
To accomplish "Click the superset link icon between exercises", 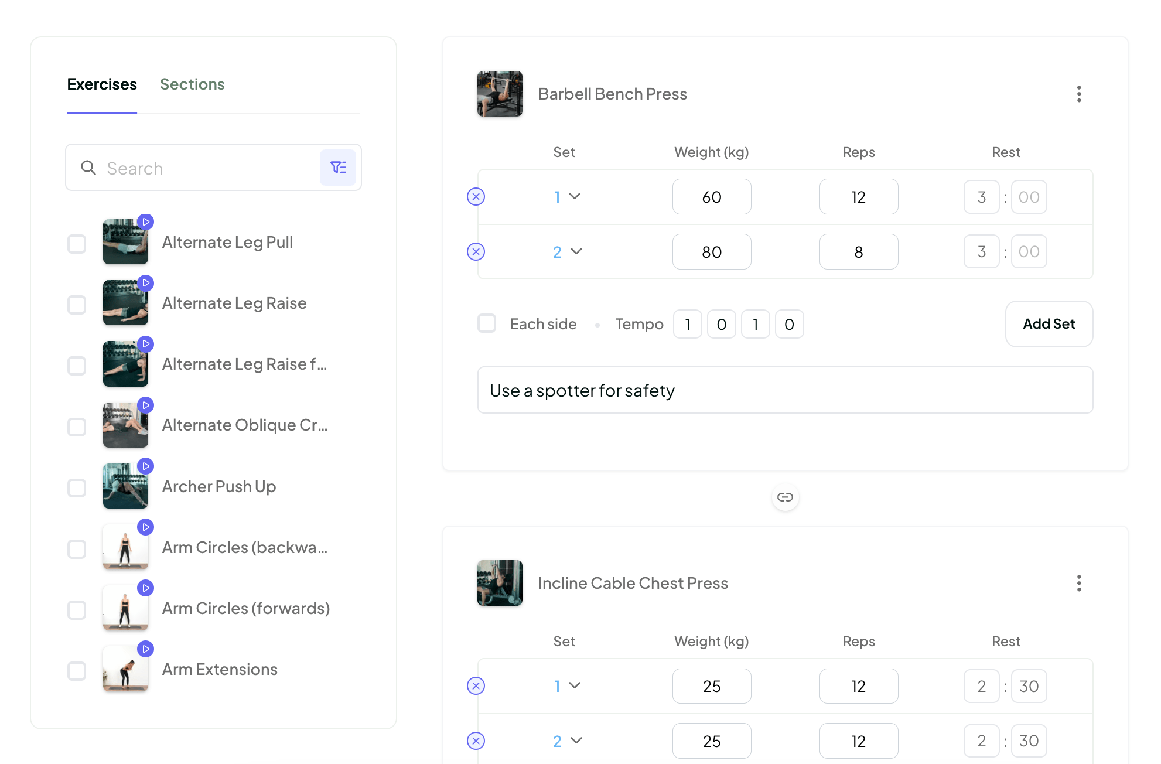I will (785, 497).
